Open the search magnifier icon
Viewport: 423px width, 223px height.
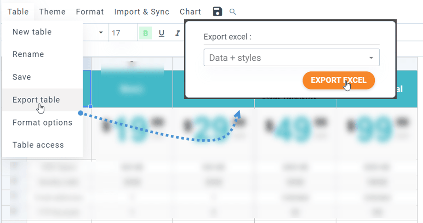point(233,11)
